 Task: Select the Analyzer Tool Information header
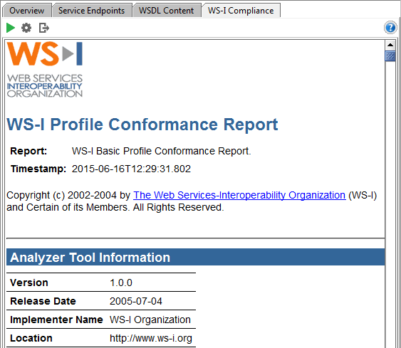pos(196,257)
